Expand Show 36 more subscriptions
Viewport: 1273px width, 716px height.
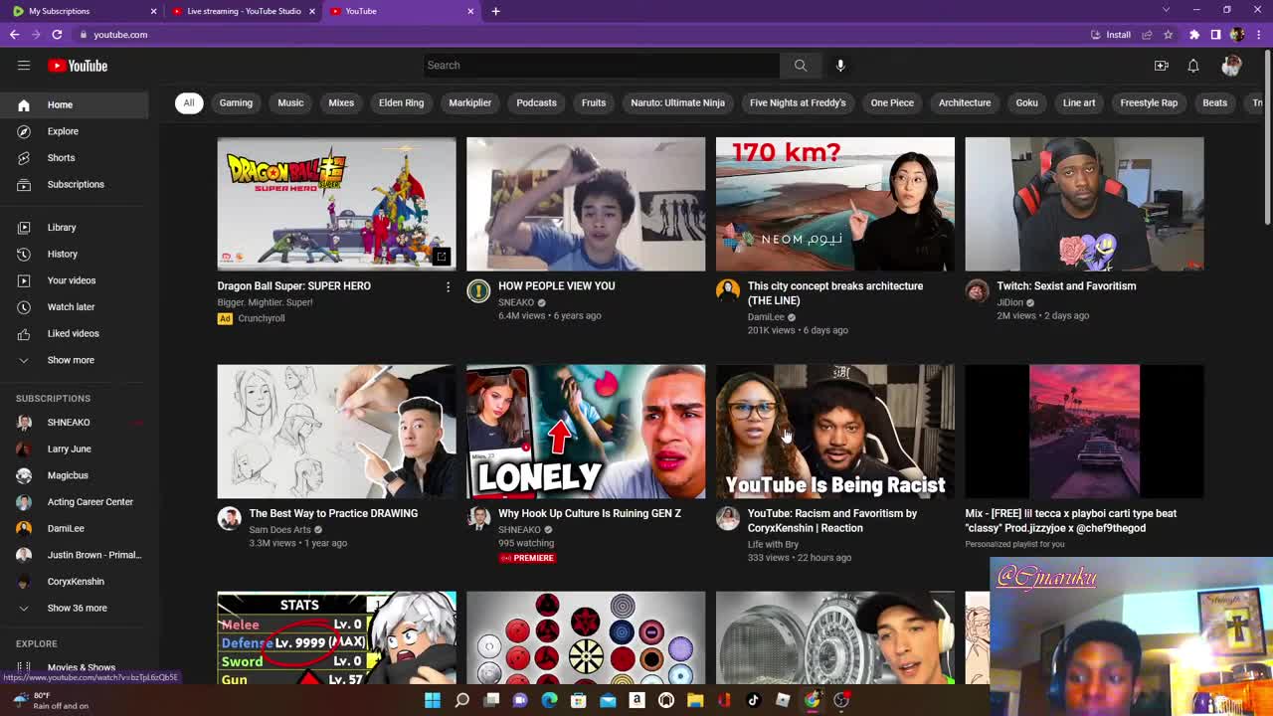(75, 608)
